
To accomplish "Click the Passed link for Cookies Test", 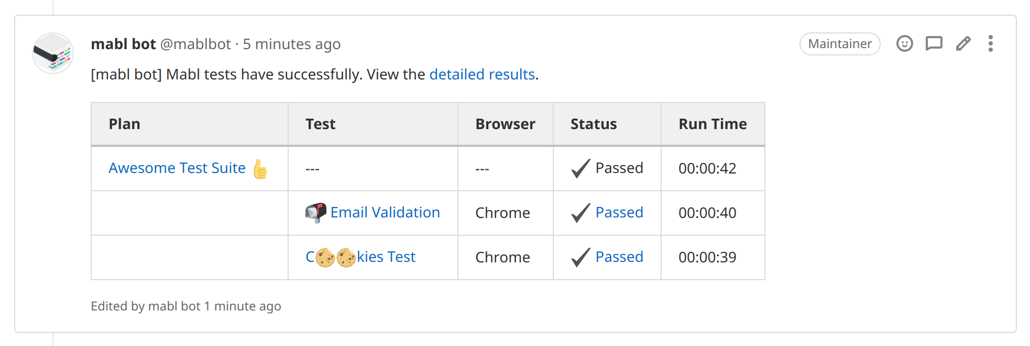I will coord(619,257).
